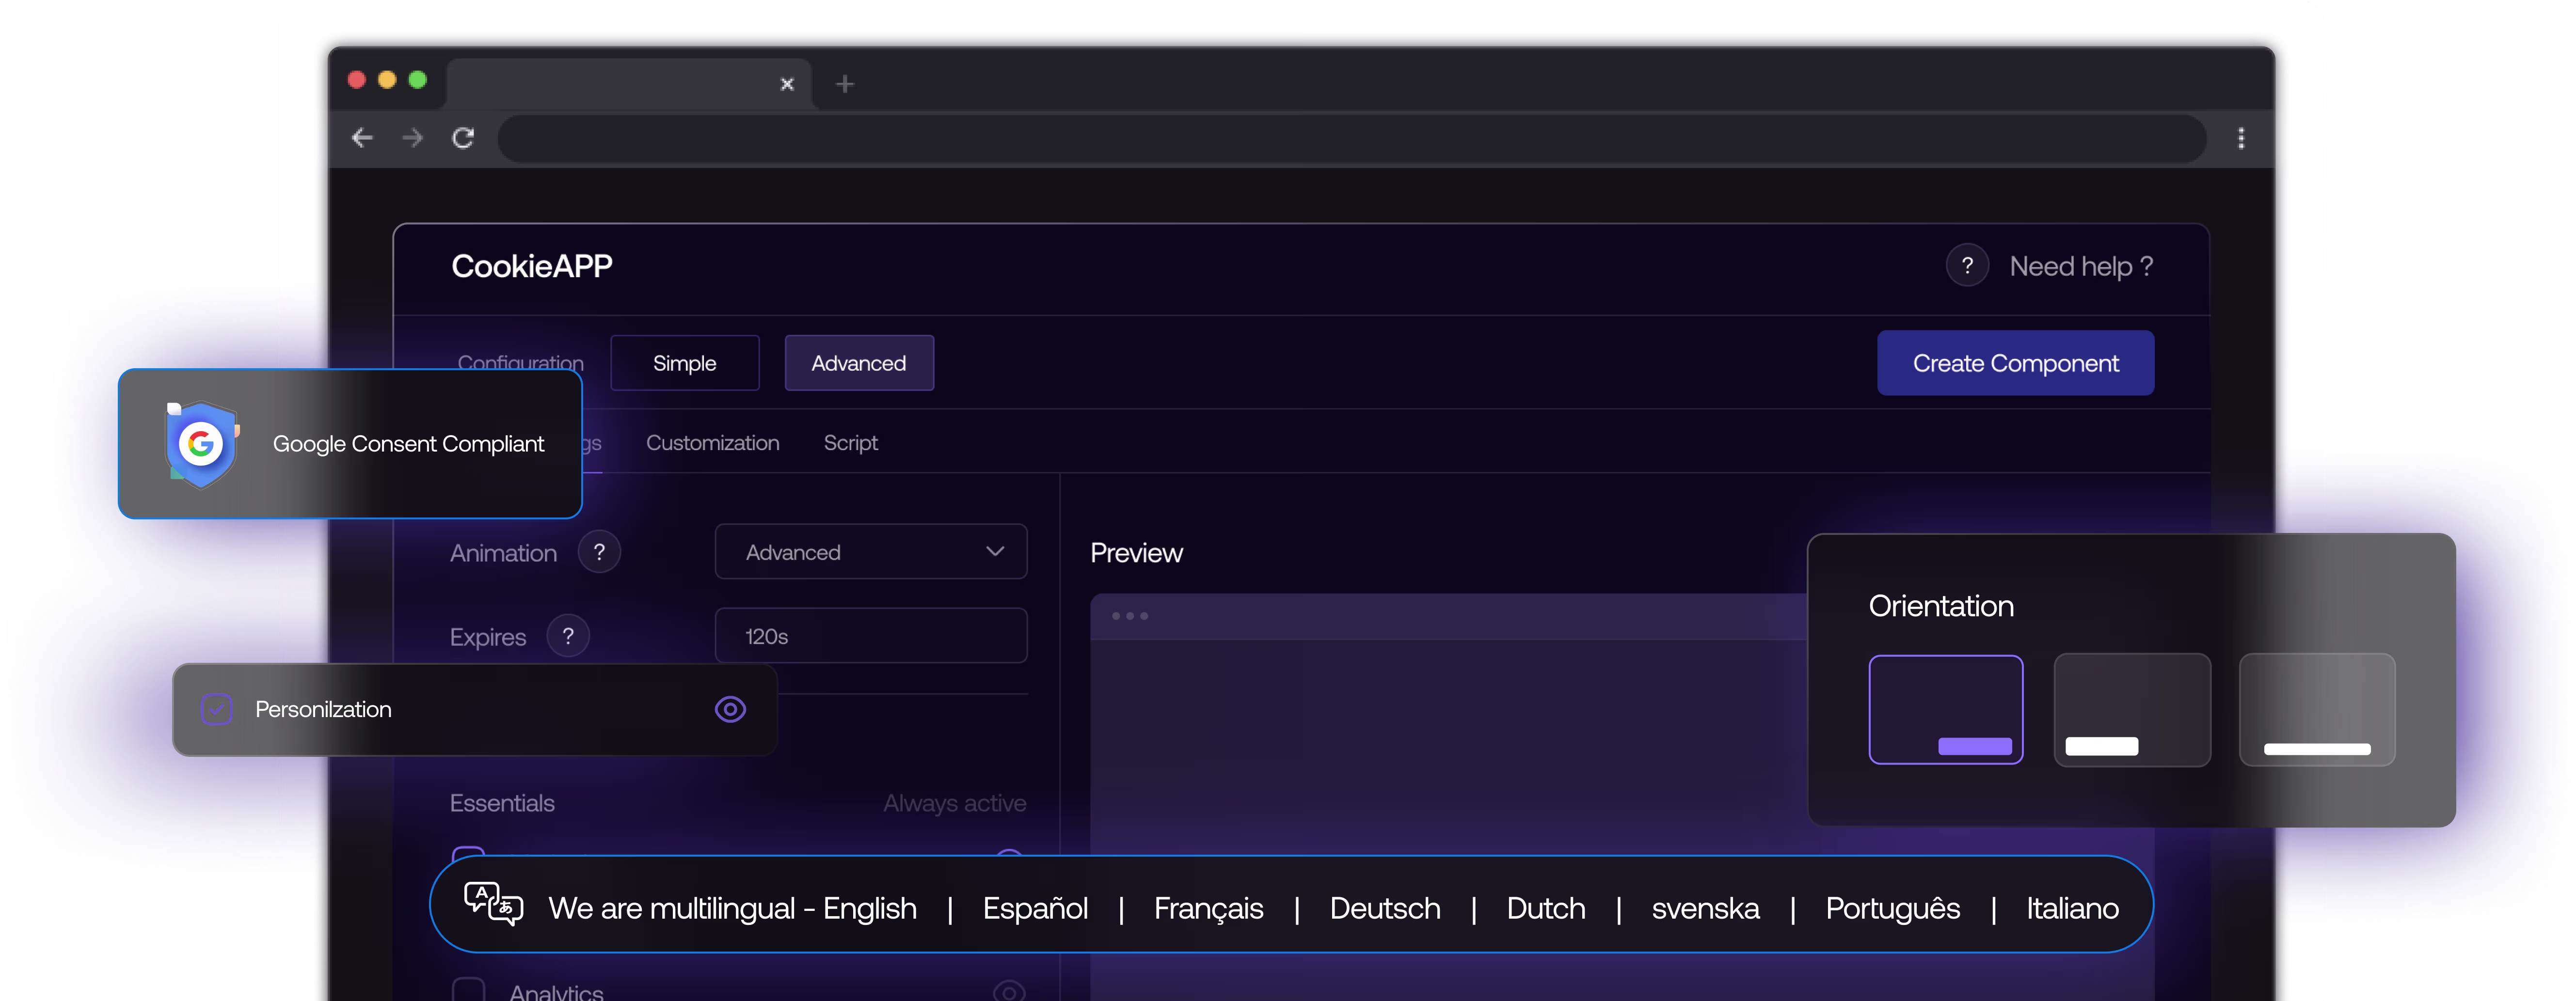Click the Google Consent shield icon
Image resolution: width=2576 pixels, height=1001 pixels.
[201, 443]
